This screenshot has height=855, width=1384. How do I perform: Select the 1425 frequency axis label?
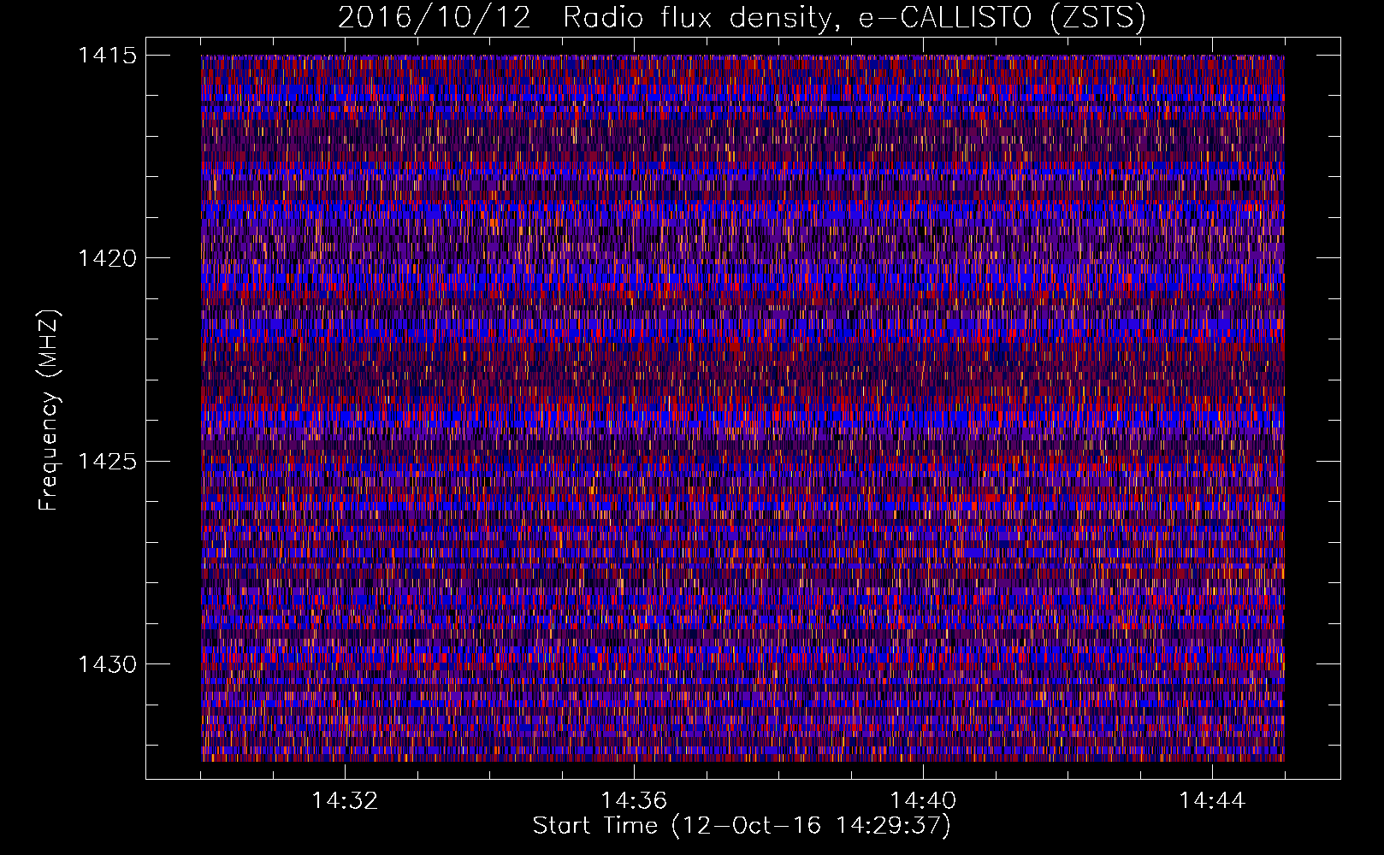pyautogui.click(x=107, y=462)
